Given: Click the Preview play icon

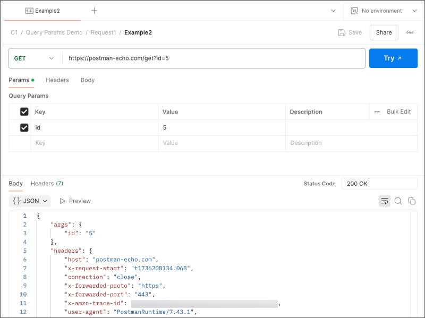Looking at the screenshot, I should (62, 201).
